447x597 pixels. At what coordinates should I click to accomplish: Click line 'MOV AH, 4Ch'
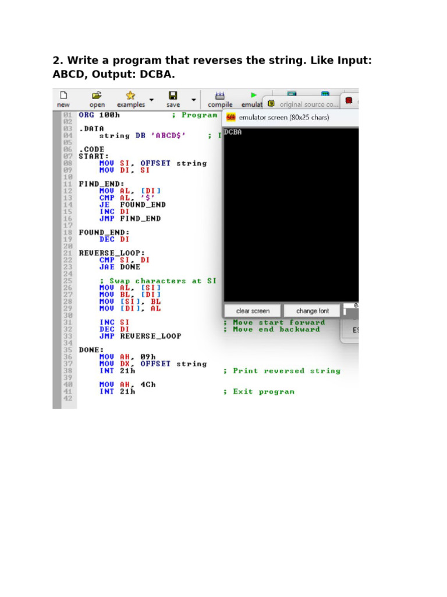[127, 385]
